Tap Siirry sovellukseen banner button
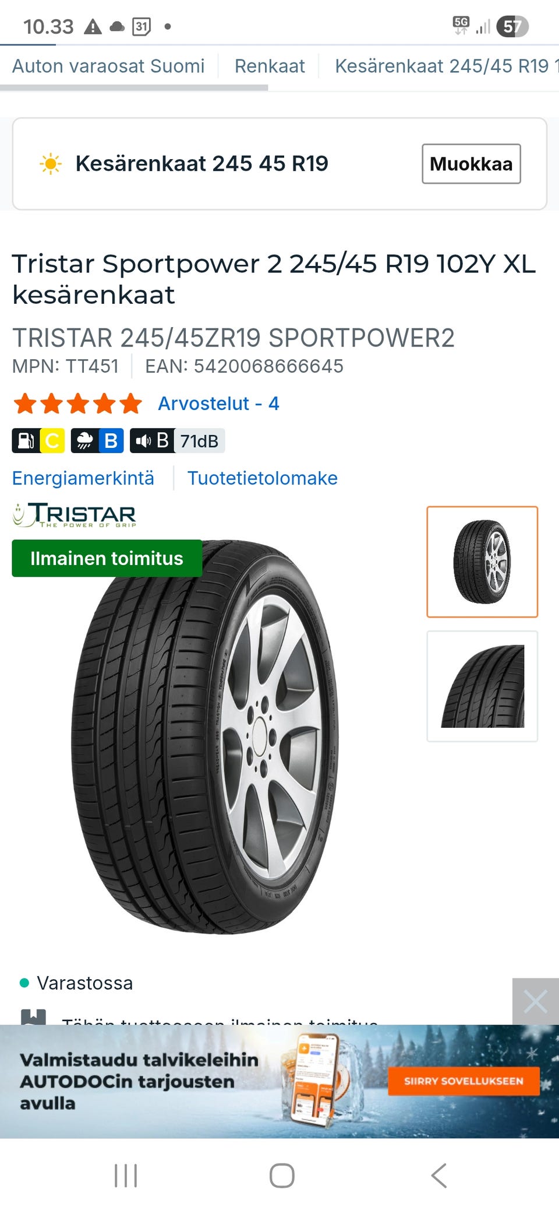 click(464, 1081)
